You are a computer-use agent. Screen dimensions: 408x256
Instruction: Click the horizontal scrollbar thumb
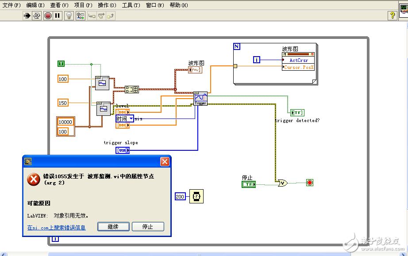point(199,254)
